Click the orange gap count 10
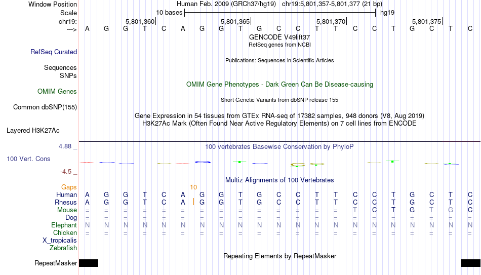This screenshot has height=275, width=481. pos(193,187)
